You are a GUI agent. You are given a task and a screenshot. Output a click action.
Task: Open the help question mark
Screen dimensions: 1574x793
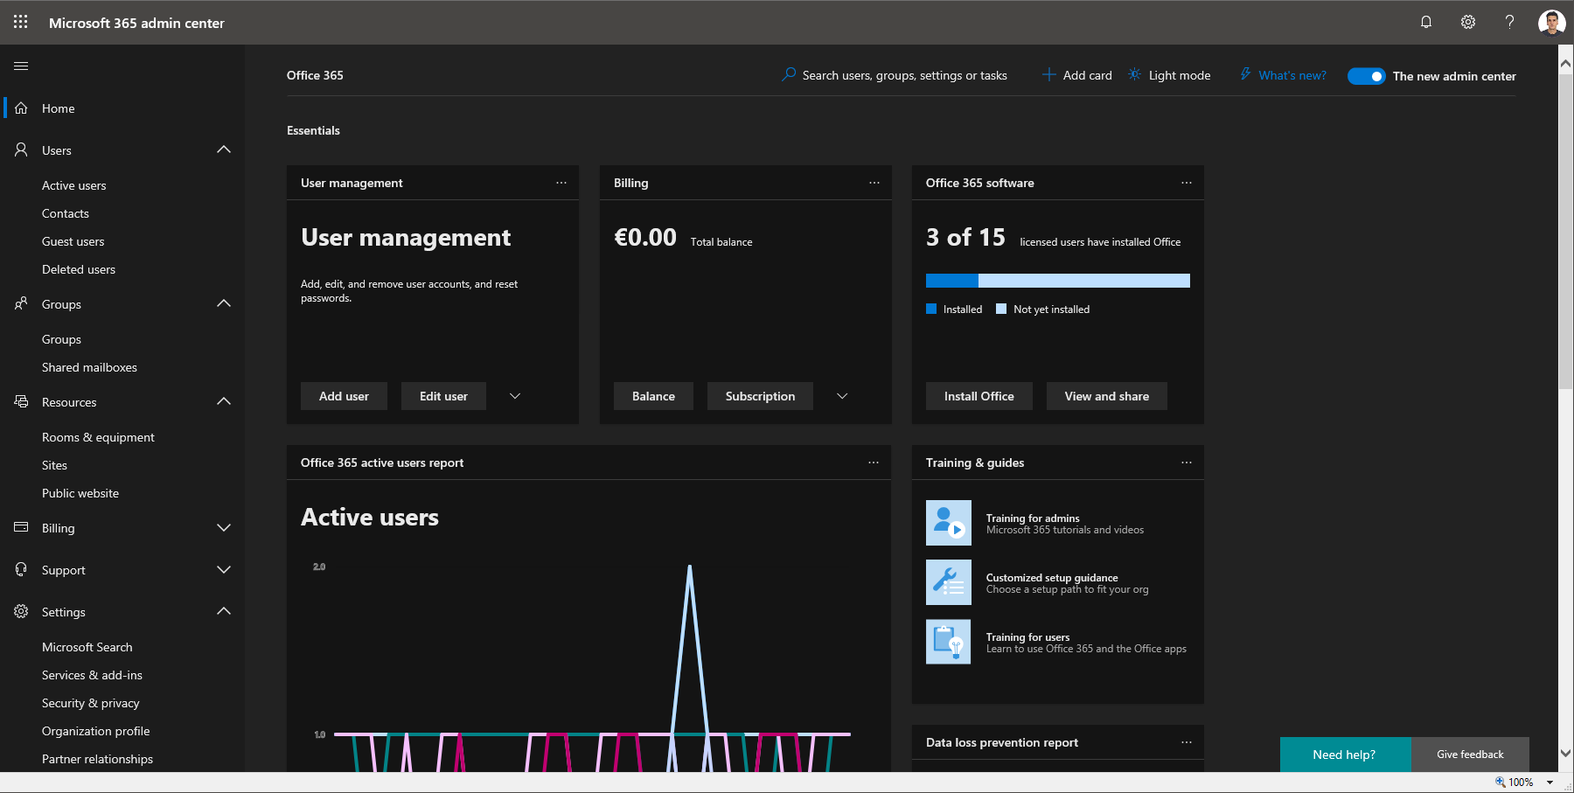1509,22
